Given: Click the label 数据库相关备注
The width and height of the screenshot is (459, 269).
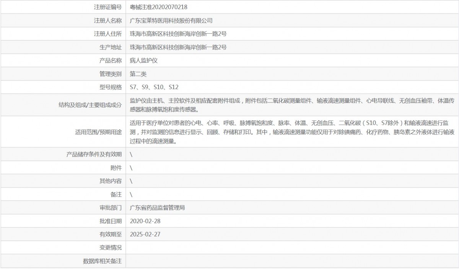Looking at the screenshot, I should [x=102, y=261].
